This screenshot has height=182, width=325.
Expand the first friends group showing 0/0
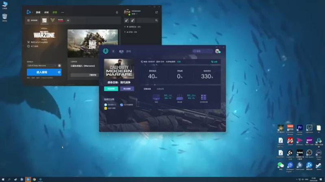[132, 27]
